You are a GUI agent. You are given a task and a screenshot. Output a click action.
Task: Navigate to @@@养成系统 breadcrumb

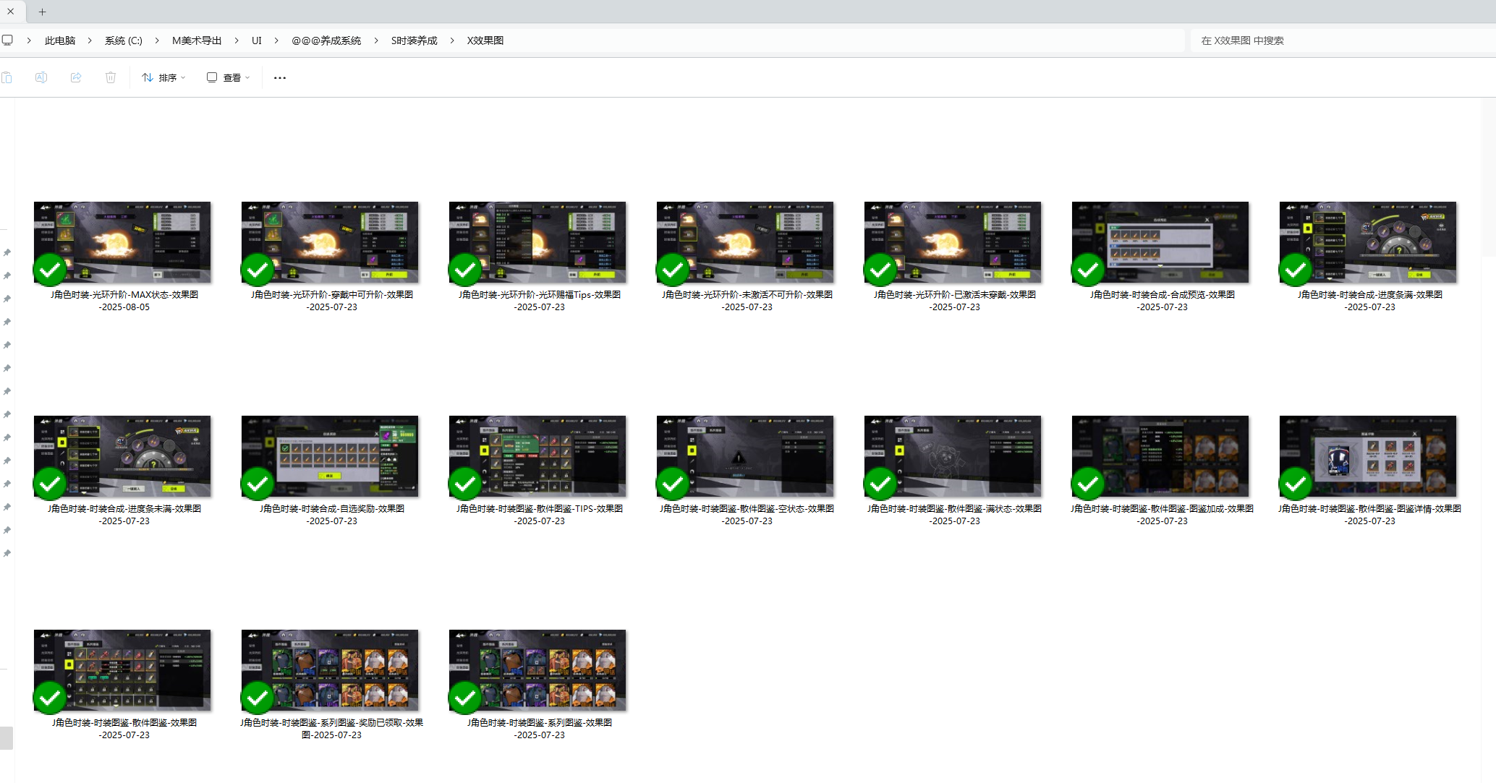[x=326, y=40]
